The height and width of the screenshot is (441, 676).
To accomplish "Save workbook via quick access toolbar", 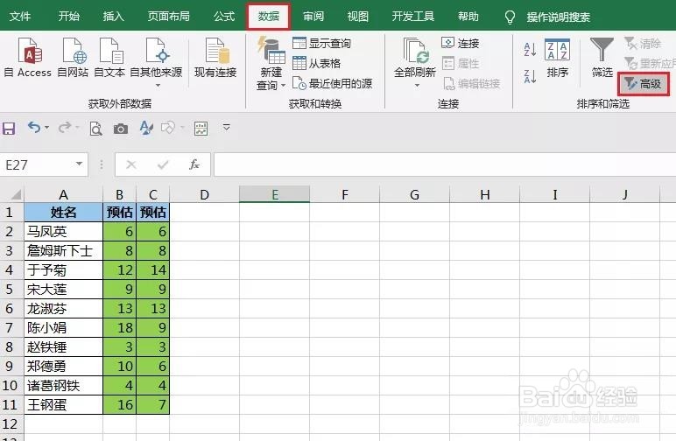I will 9,129.
